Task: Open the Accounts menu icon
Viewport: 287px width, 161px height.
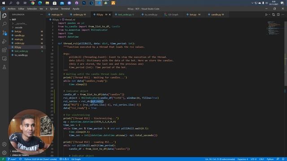Action: pos(4,144)
